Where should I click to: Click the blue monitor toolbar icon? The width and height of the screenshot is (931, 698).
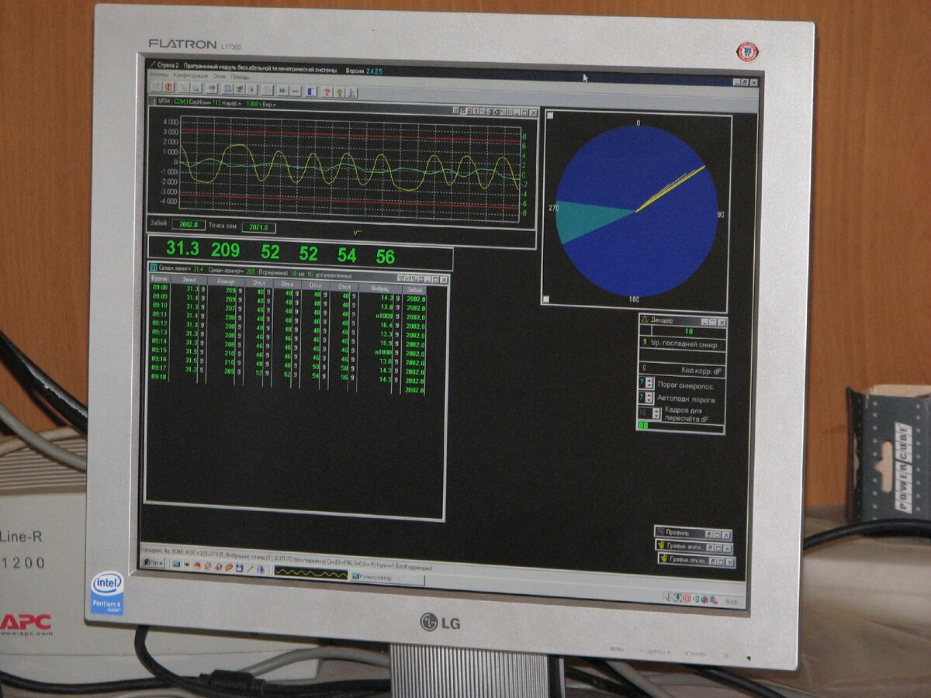[212, 88]
